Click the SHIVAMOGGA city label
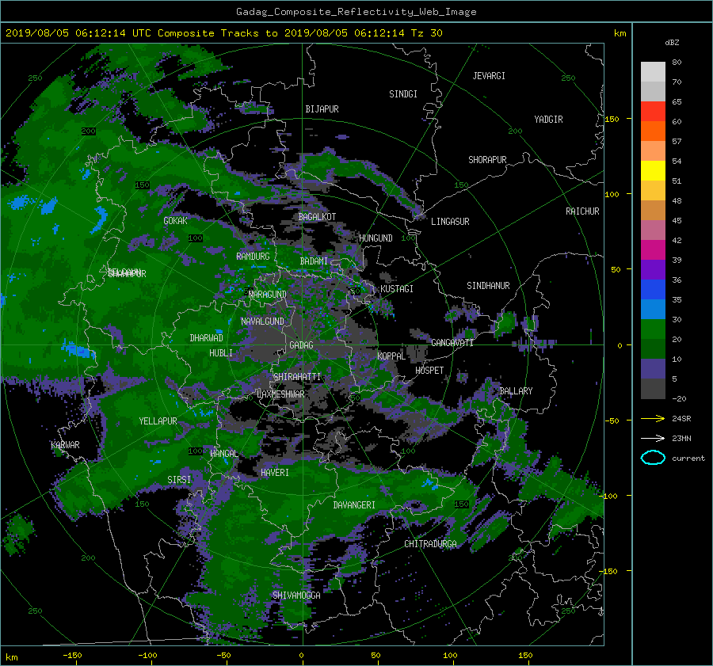The width and height of the screenshot is (713, 666). 296,596
